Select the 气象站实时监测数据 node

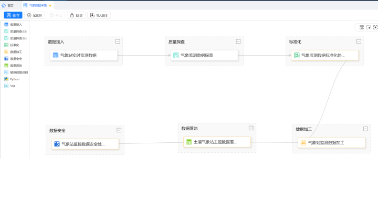tap(84, 55)
